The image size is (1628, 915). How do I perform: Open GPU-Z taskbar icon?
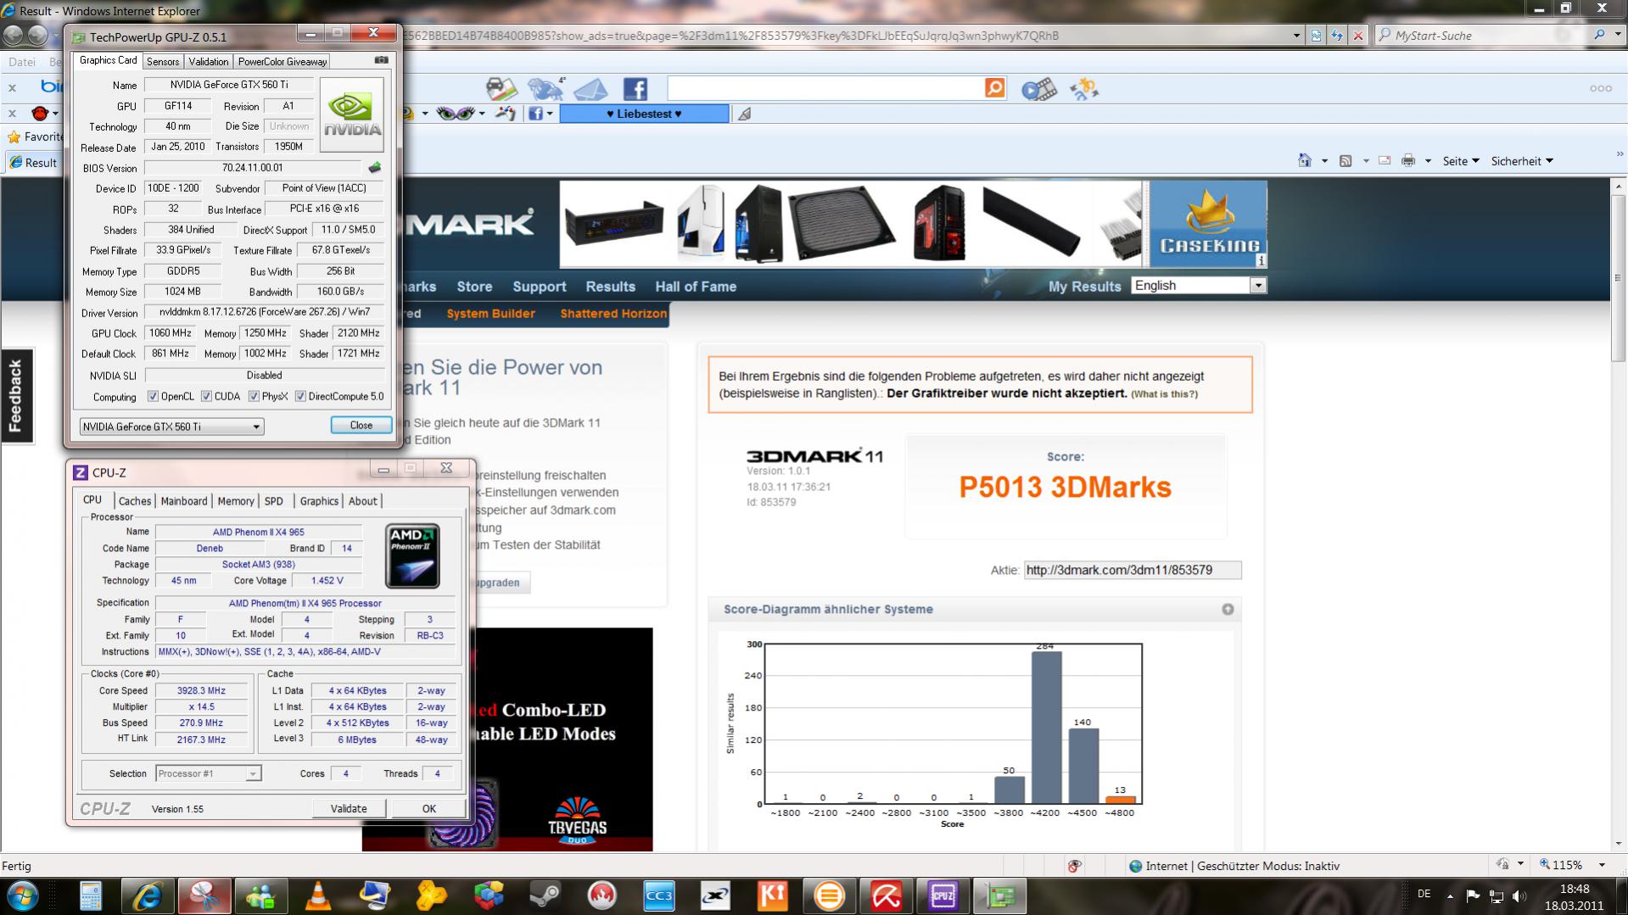(x=999, y=895)
